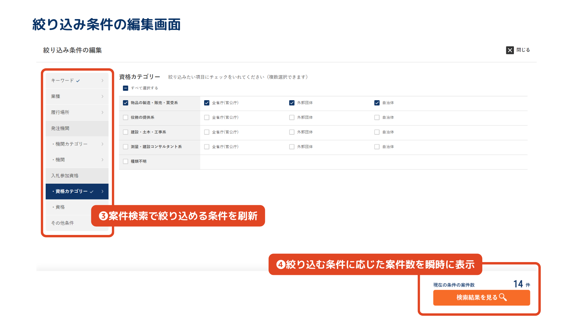Click checkmark icon beside 資格カテゴリー menu
Screen dimensions: 573x322
click(92, 192)
